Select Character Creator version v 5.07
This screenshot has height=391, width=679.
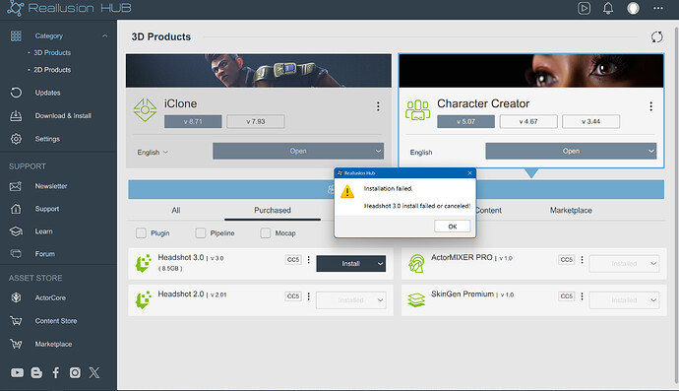(465, 121)
